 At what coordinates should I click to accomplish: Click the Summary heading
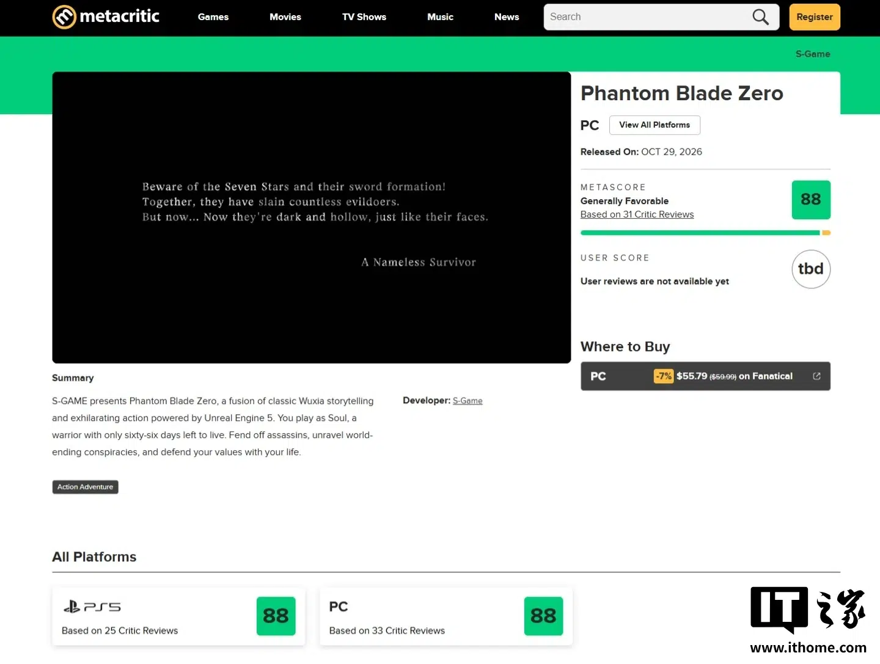coord(73,378)
